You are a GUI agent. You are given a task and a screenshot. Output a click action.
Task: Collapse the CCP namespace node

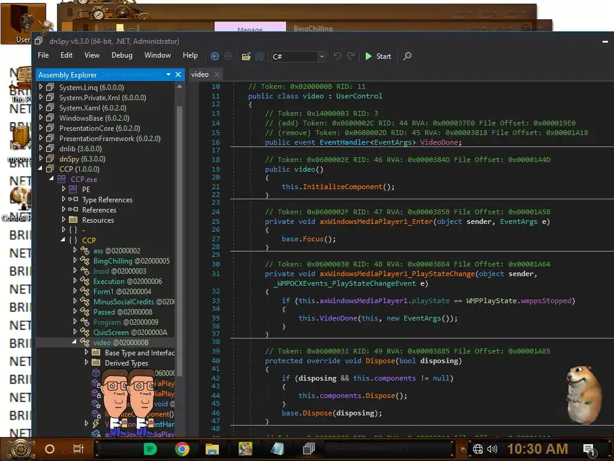point(63,240)
